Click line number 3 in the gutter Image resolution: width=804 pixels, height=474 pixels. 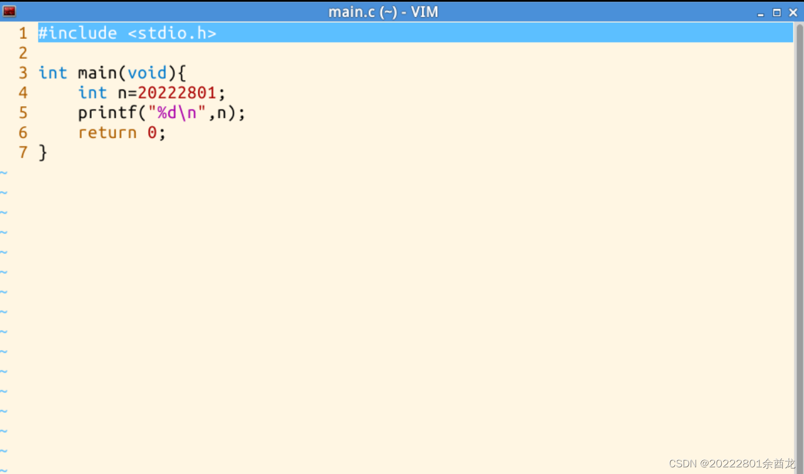point(23,73)
